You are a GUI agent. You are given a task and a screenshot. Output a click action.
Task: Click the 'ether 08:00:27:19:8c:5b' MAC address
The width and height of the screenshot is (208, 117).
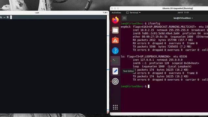pyautogui.click(x=150, y=37)
